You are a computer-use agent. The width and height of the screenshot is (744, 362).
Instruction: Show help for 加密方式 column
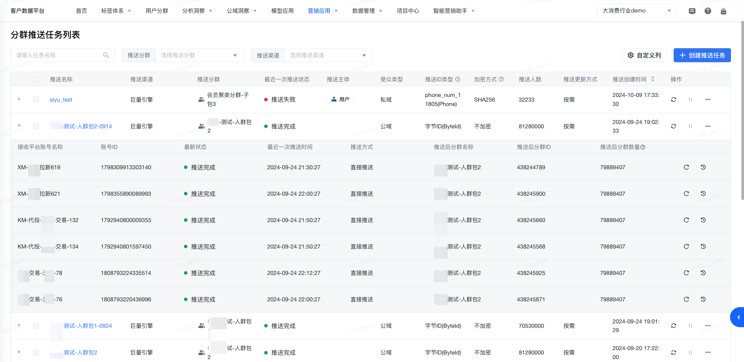coord(501,79)
